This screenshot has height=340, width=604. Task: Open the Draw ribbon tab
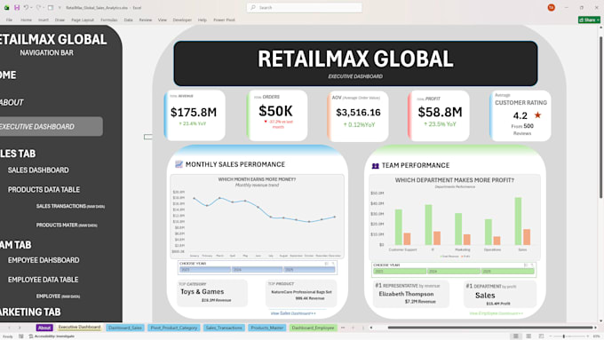[60, 20]
